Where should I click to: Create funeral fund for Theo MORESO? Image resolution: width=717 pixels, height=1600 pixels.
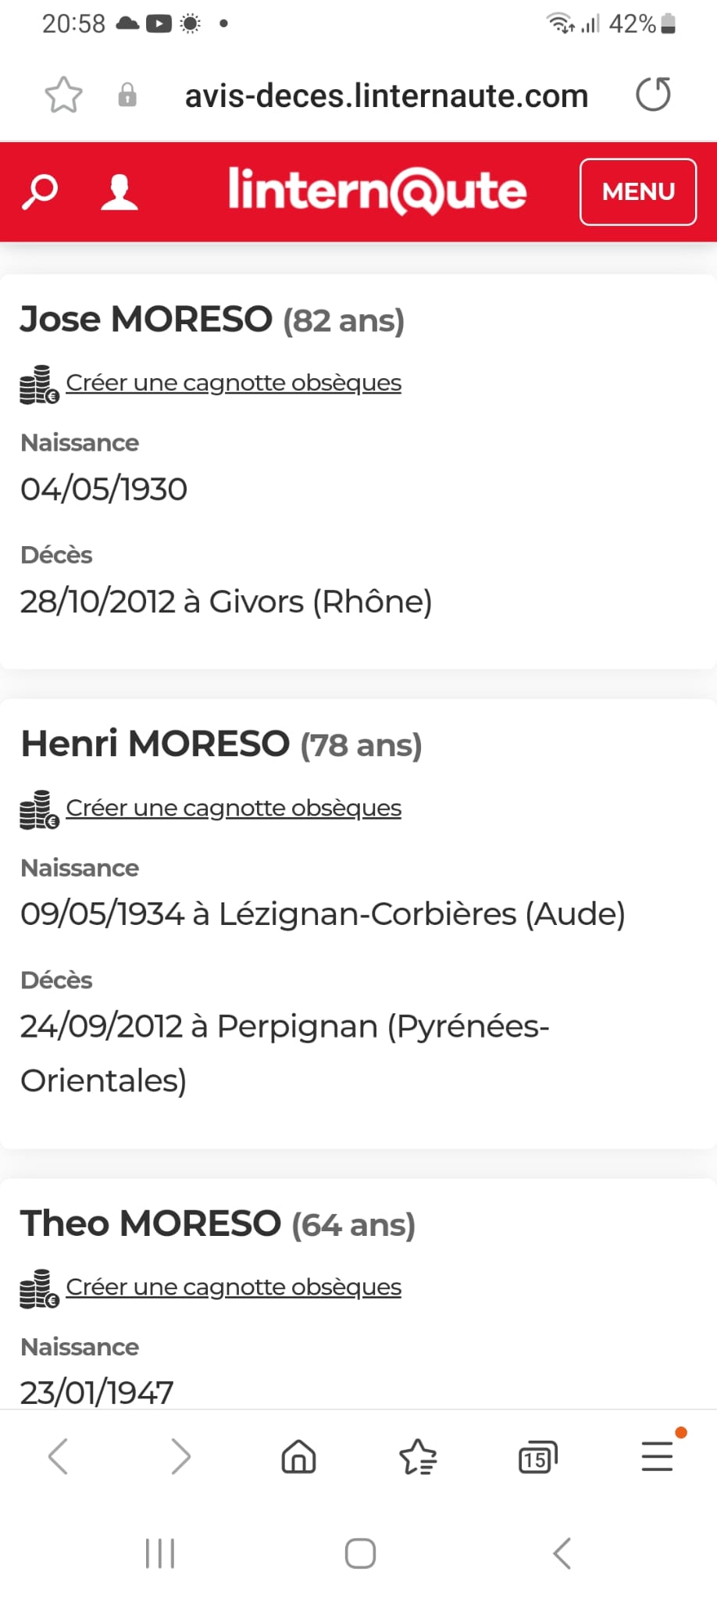point(233,1287)
